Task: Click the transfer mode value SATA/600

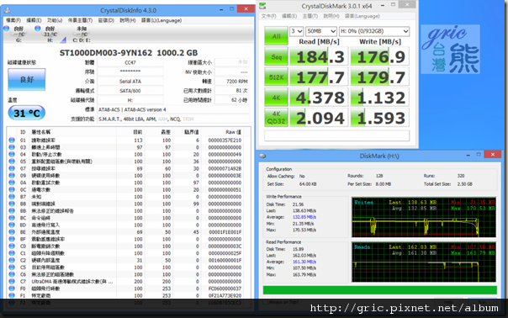Action: click(x=130, y=91)
